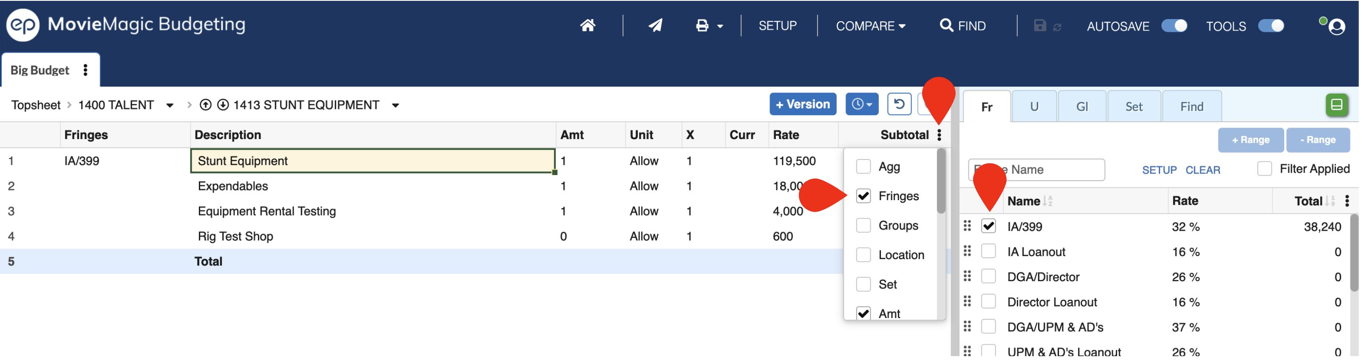Screen dimensions: 1364x363
Task: Open the fringes SETUP link
Action: pos(1159,170)
